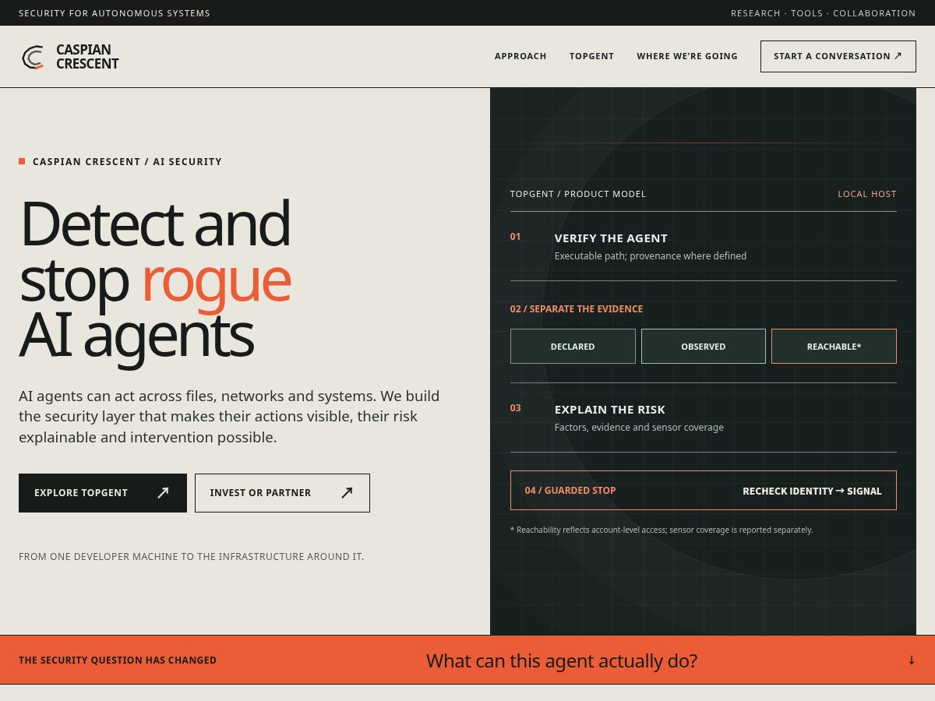Screen dimensions: 935x701
Task: Select the Reachable* evidence box
Action: (834, 346)
